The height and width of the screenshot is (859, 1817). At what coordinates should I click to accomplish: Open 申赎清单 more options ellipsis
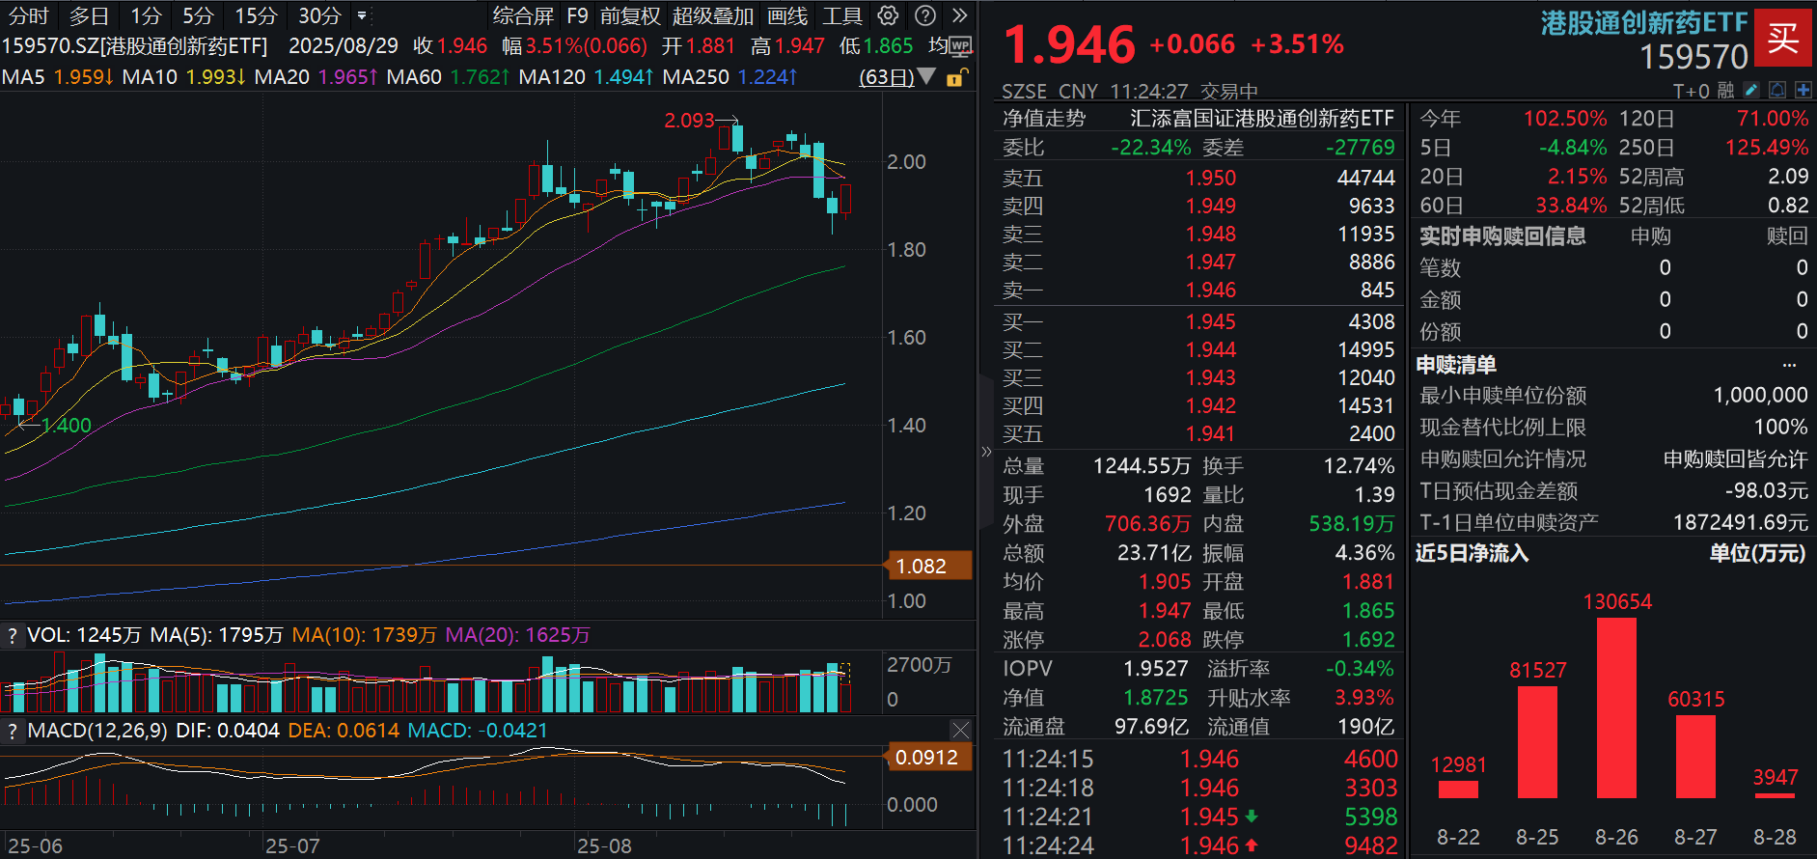pos(1789,365)
